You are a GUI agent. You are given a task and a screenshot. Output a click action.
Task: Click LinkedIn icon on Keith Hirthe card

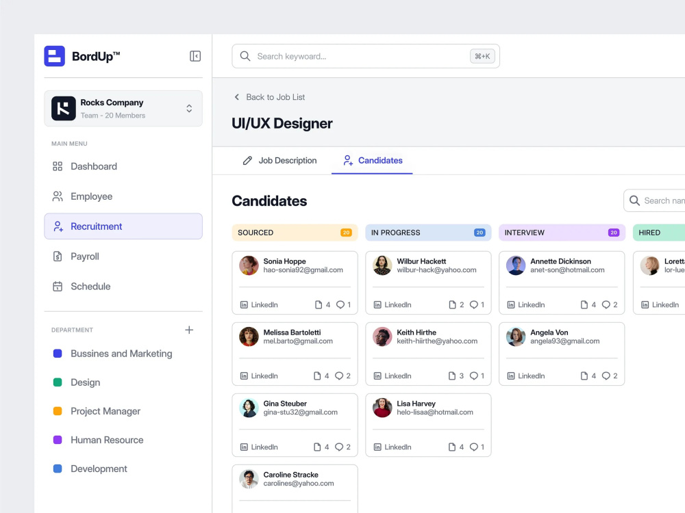tap(377, 376)
